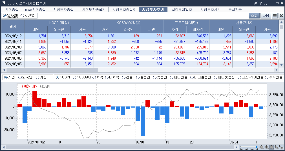This screenshot has height=151, width=285.
Task: Choose the 비차익 radio button
Action: pos(112,77)
